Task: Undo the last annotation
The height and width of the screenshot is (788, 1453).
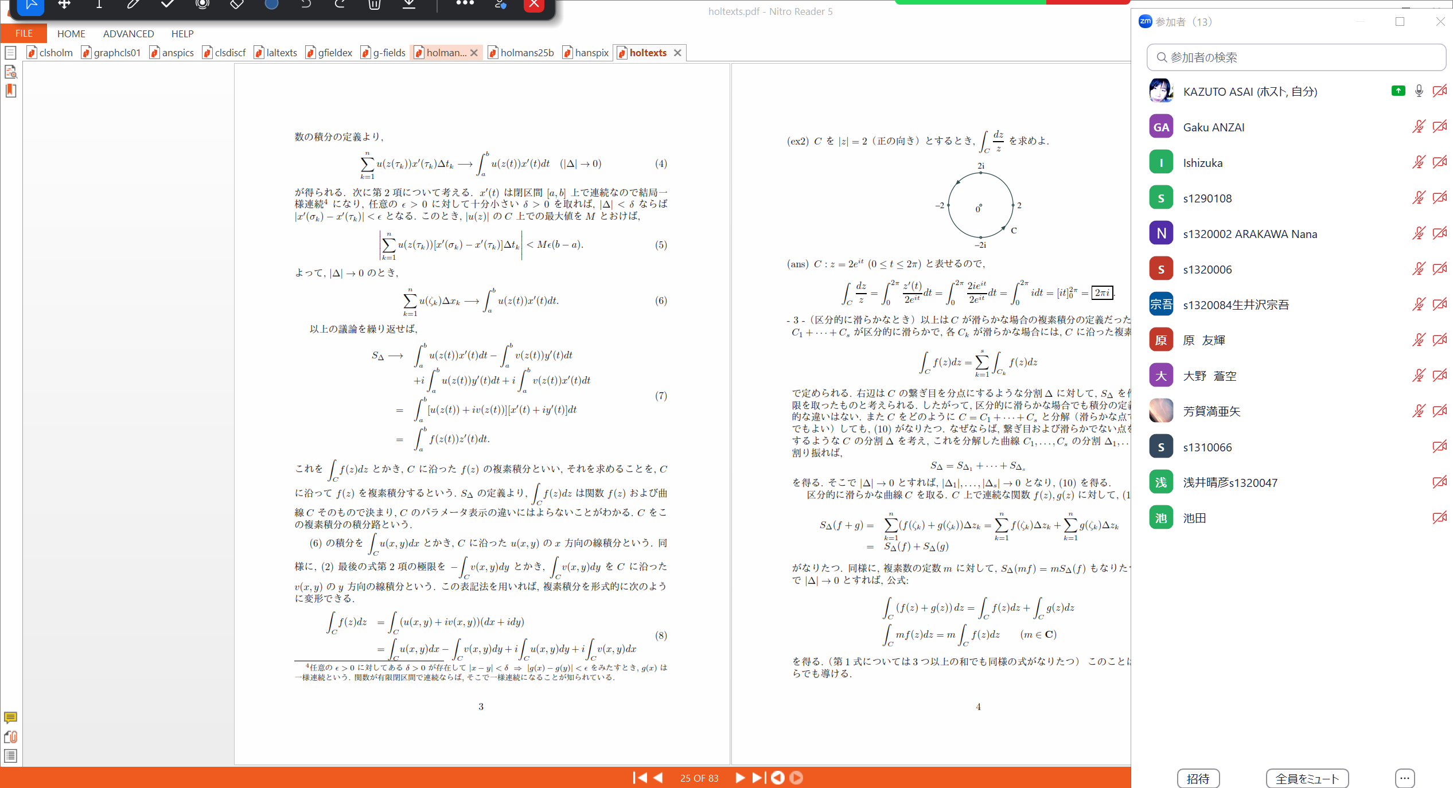Action: tap(306, 5)
